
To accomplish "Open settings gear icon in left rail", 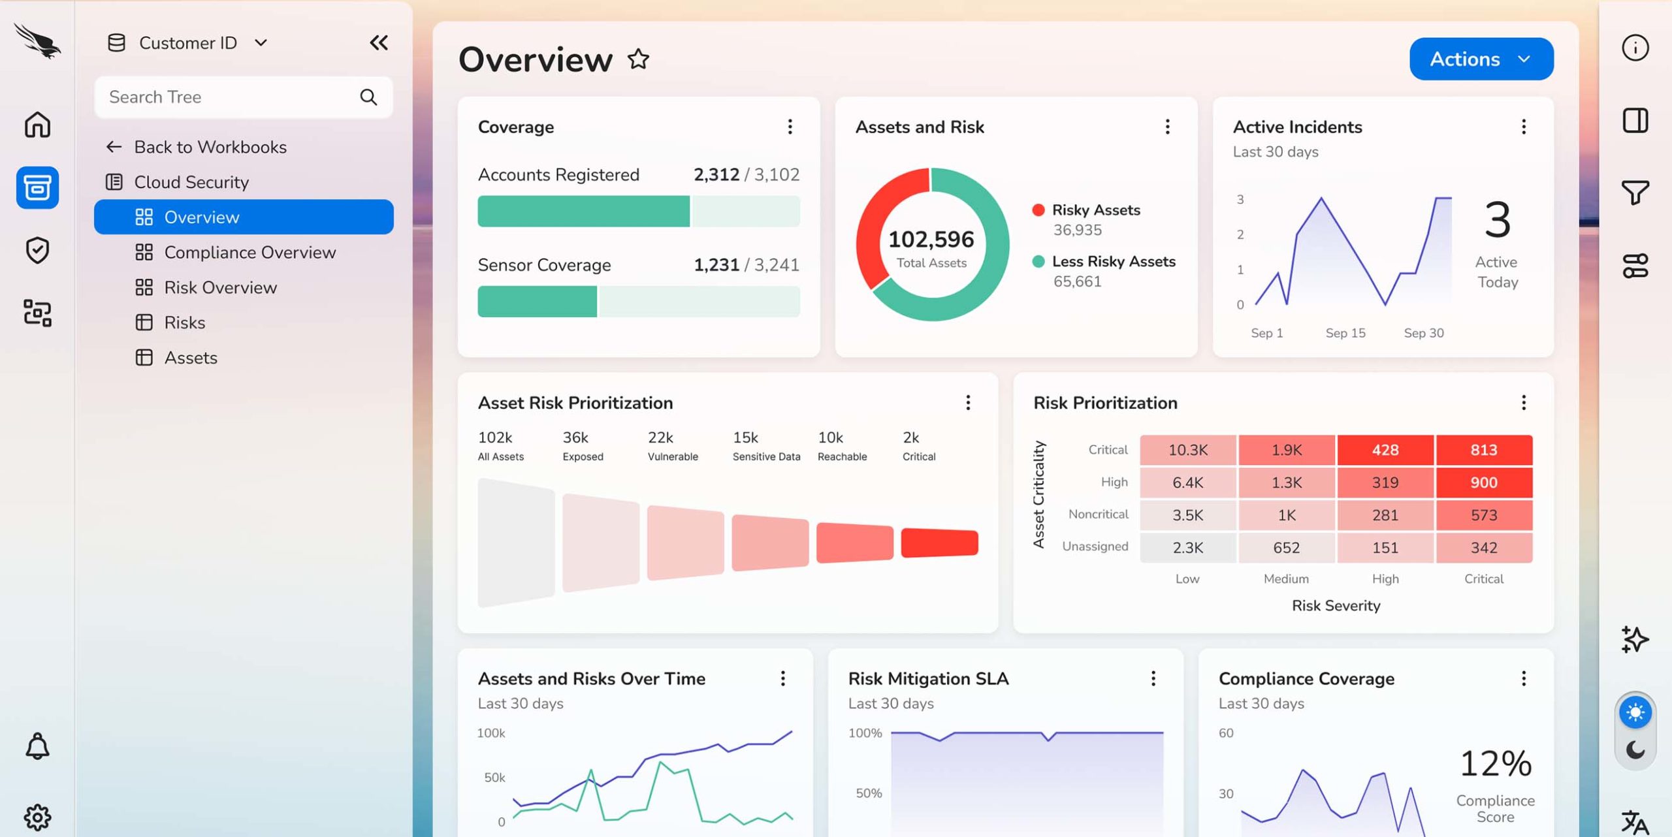I will pos(37,817).
